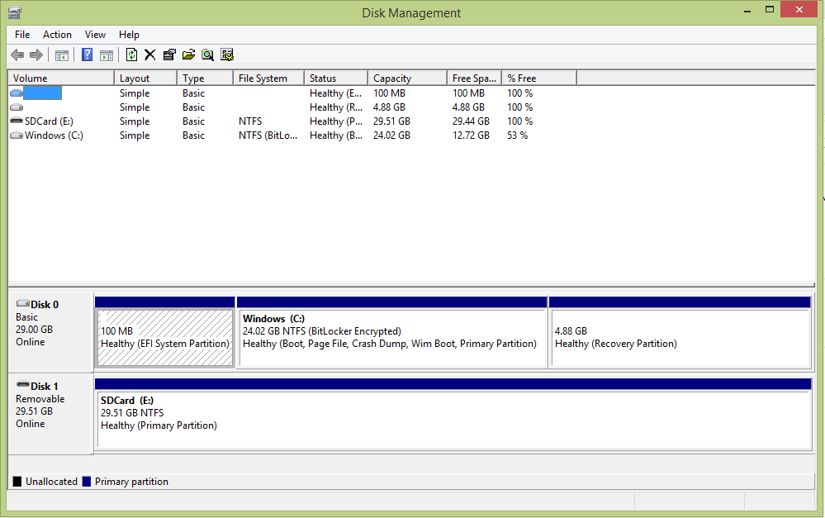The width and height of the screenshot is (825, 518).
Task: Sort by the Status column header
Action: coord(336,78)
